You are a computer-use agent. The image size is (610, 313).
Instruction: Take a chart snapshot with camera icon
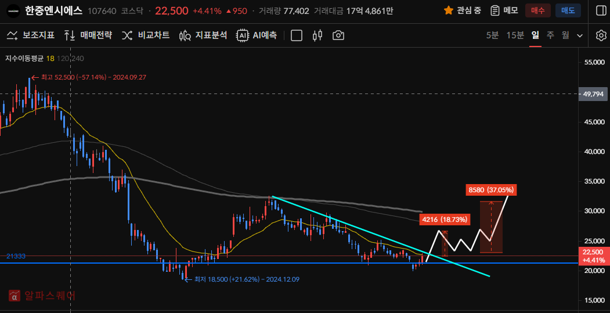338,35
